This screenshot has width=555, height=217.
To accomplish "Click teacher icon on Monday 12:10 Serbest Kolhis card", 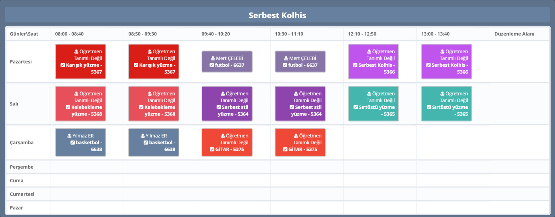I will point(369,52).
